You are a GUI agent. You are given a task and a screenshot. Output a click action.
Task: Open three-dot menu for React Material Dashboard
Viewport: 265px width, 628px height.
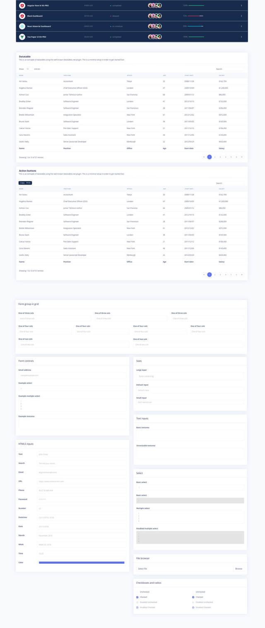241,26
